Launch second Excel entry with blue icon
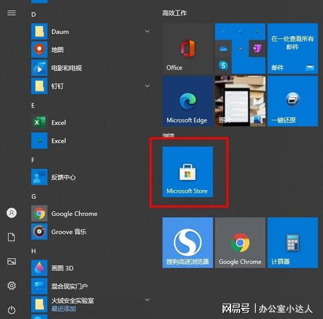323x319 pixels. (39, 141)
